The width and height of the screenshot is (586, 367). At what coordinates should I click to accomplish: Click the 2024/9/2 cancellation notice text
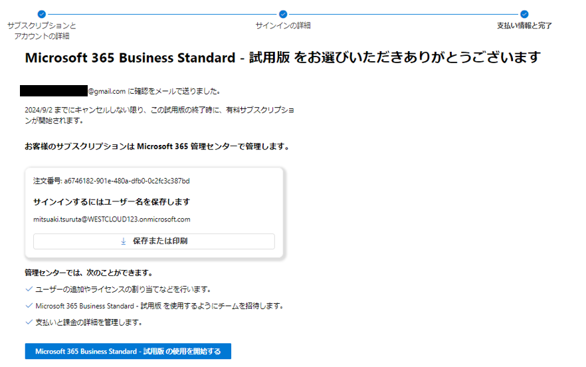pyautogui.click(x=159, y=115)
